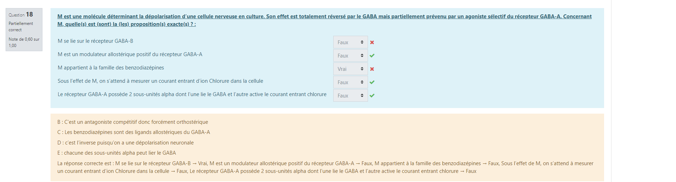The image size is (676, 182).
Task: Expand the "Vrai" dropdown for the benzodiazépines statement
Action: (x=350, y=69)
